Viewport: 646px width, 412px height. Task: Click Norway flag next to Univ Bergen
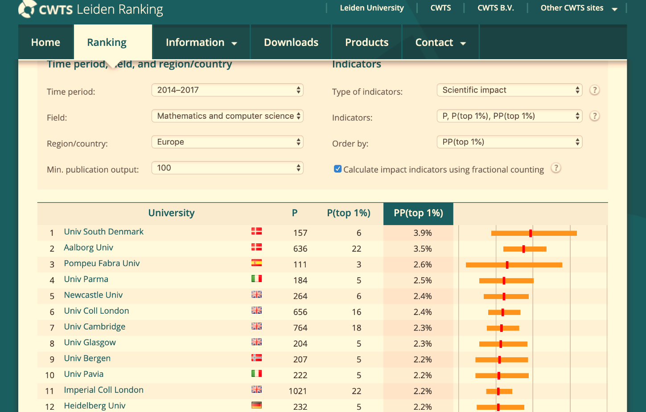click(x=256, y=357)
